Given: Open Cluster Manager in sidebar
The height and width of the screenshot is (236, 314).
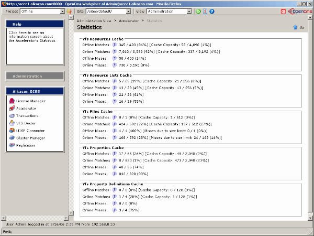Looking at the screenshot, I should pyautogui.click(x=30, y=138).
